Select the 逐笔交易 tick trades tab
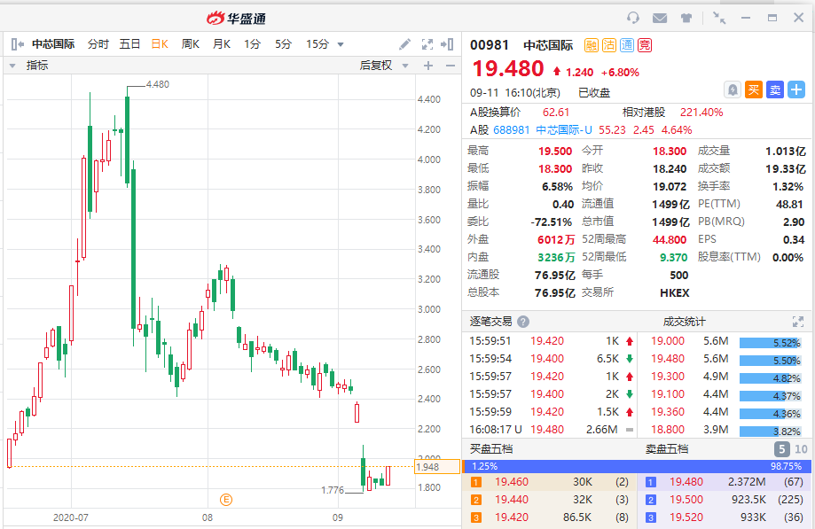Image resolution: width=815 pixels, height=529 pixels. point(490,322)
